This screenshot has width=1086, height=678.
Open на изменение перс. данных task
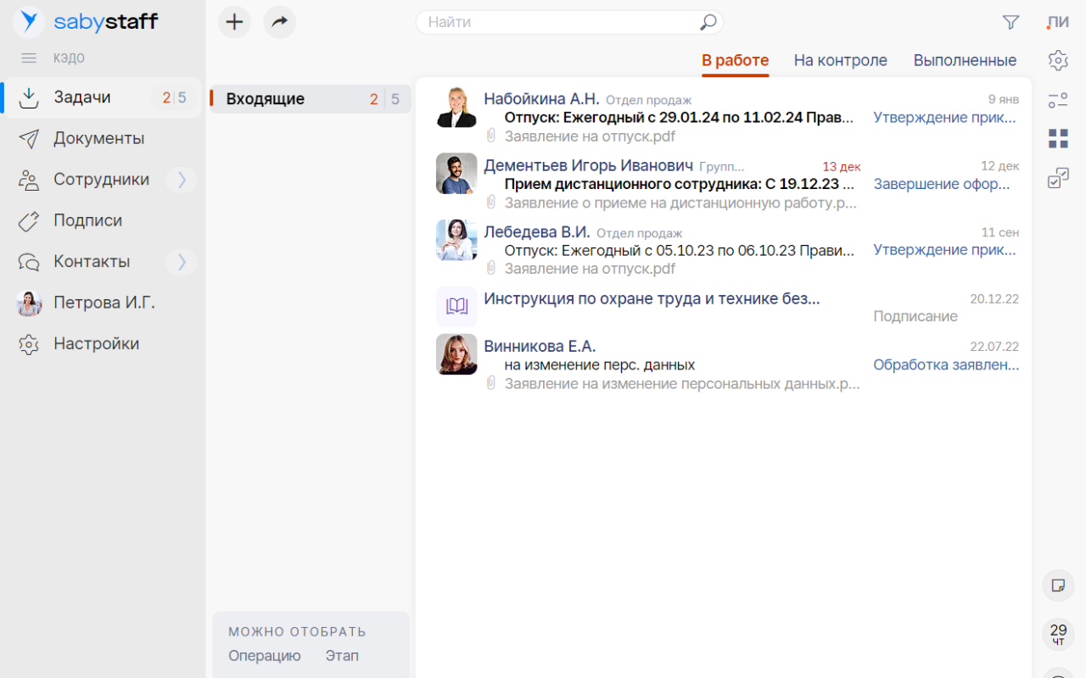click(600, 365)
